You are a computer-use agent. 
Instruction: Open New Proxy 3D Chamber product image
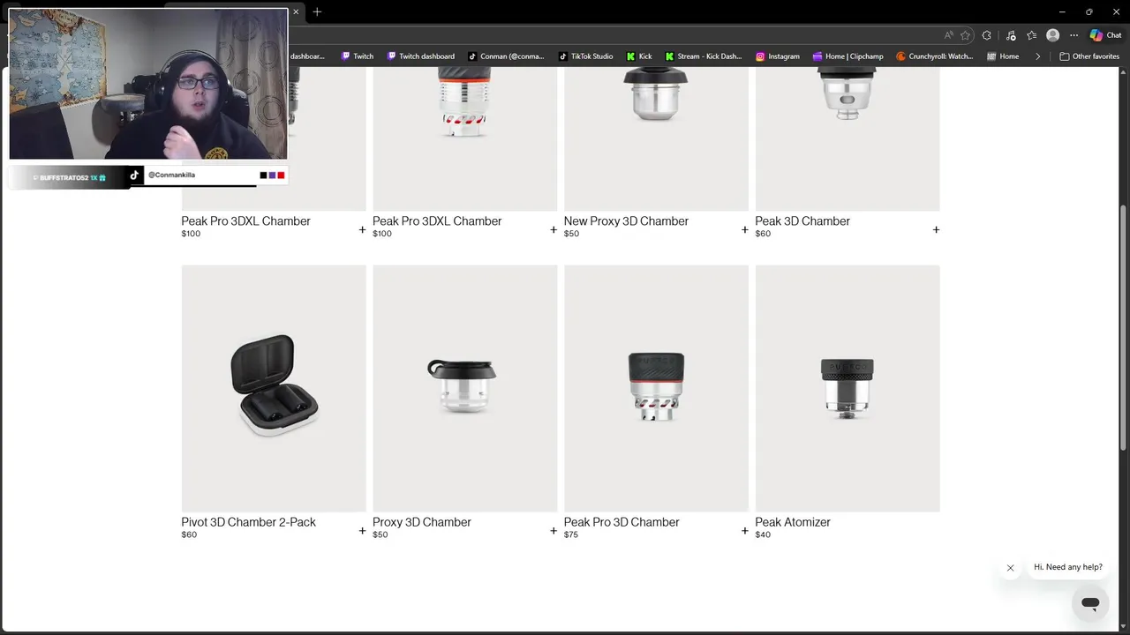click(x=656, y=139)
